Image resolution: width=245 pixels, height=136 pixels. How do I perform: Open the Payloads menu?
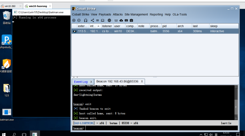point(105,14)
